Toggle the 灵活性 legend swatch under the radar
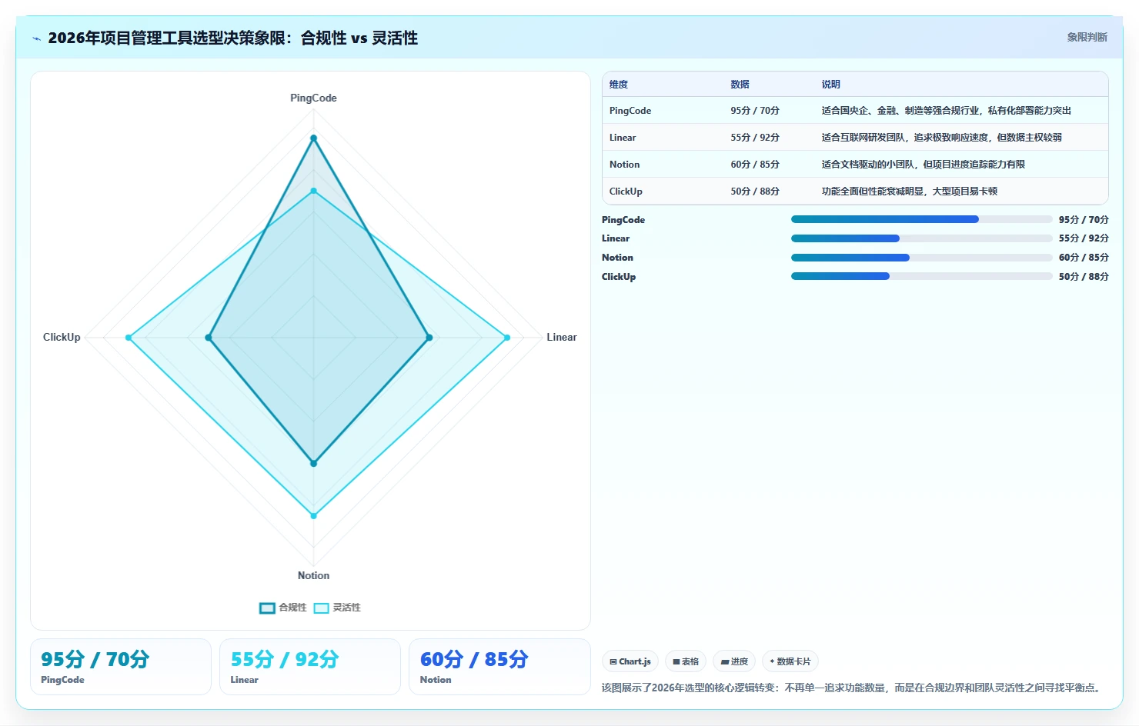1139x726 pixels. click(321, 608)
